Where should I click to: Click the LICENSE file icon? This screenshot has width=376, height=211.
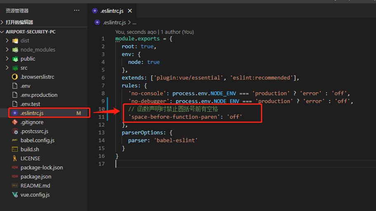coord(14,158)
